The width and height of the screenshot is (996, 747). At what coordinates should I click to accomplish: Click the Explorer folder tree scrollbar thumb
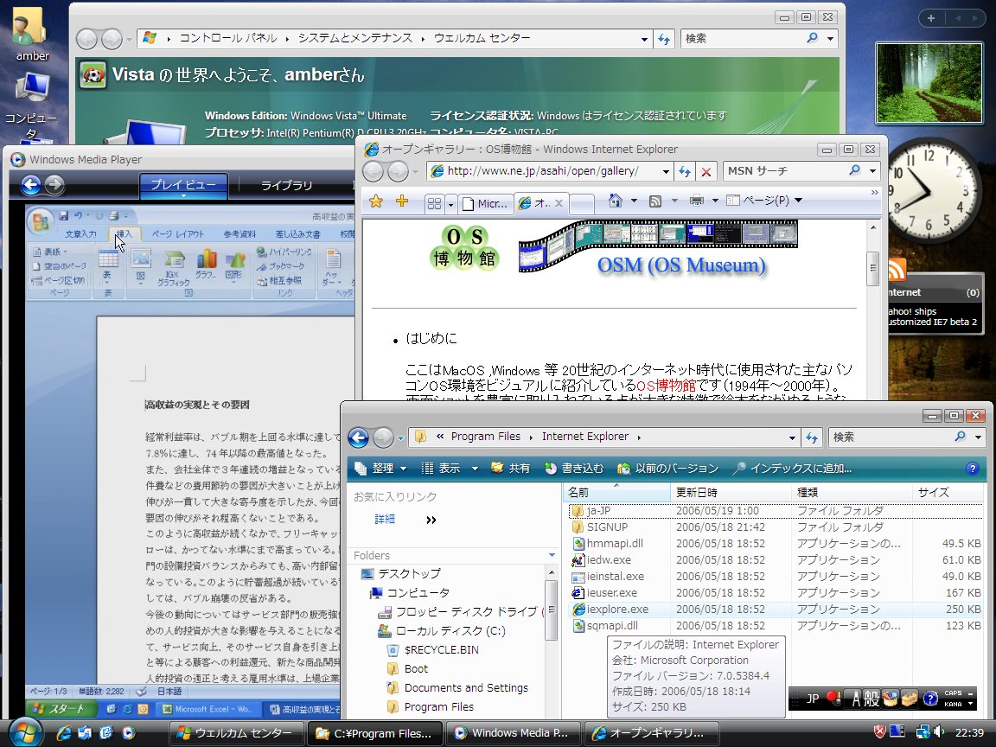(x=552, y=610)
